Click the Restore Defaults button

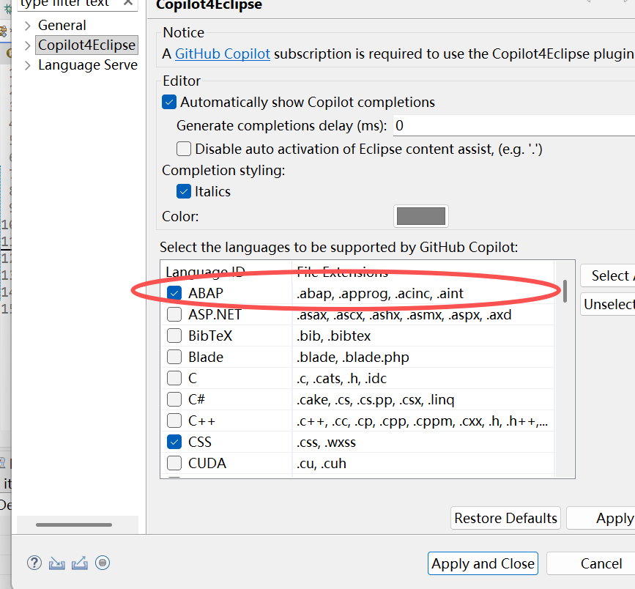[505, 518]
